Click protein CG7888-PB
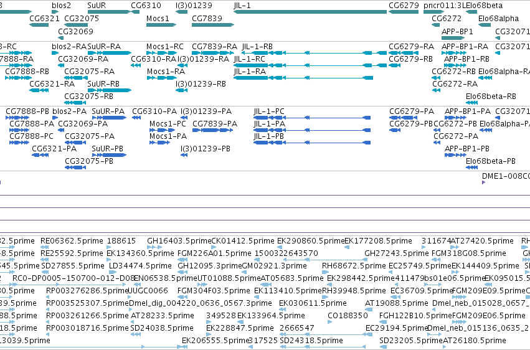 [x=27, y=111]
